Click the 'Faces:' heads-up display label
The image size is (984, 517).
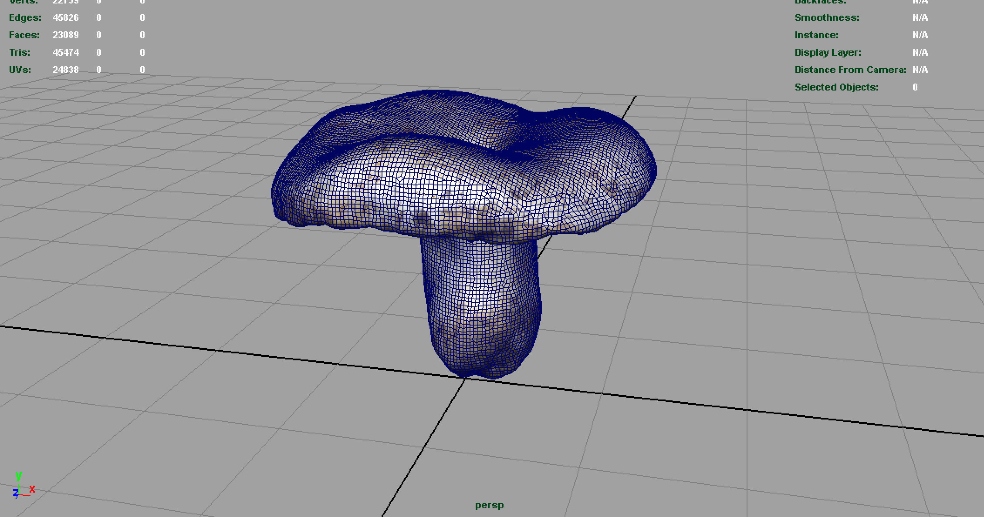click(24, 35)
